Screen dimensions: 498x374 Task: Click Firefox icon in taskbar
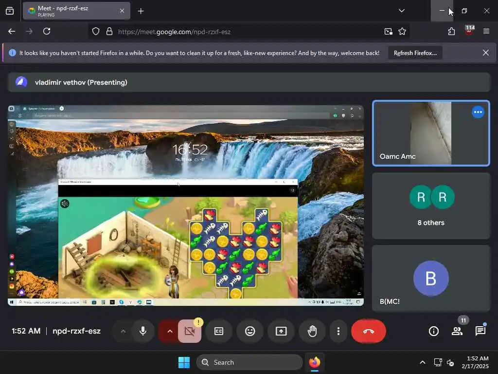[x=315, y=362]
